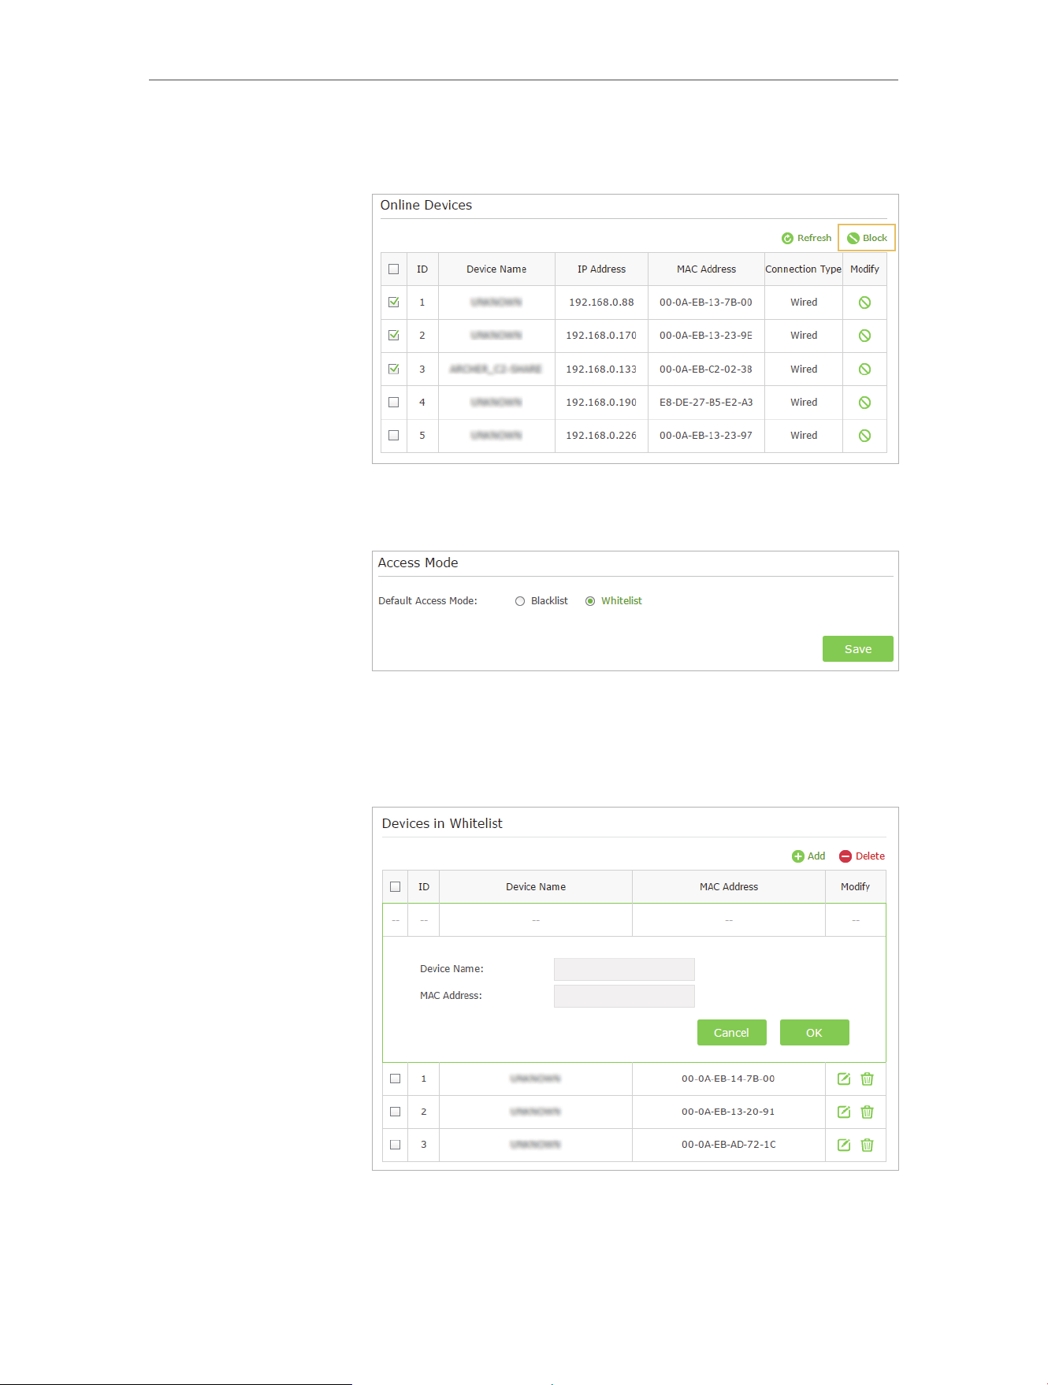Delete whitelist entry 00-0A-EB-13-20-91
Viewport: 1048px width, 1385px height.
(x=868, y=1112)
